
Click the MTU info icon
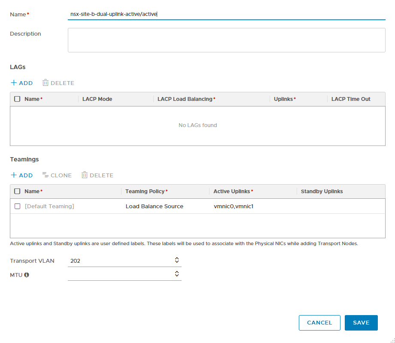tap(27, 275)
